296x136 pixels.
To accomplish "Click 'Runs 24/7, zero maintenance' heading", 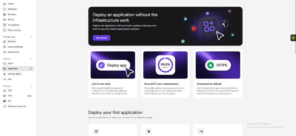I will point(161,84).
